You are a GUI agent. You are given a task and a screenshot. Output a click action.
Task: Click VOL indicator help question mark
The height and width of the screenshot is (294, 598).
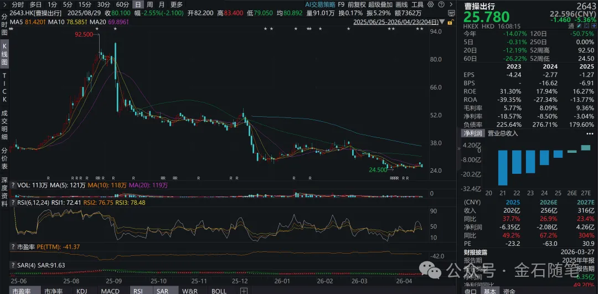tap(13, 185)
